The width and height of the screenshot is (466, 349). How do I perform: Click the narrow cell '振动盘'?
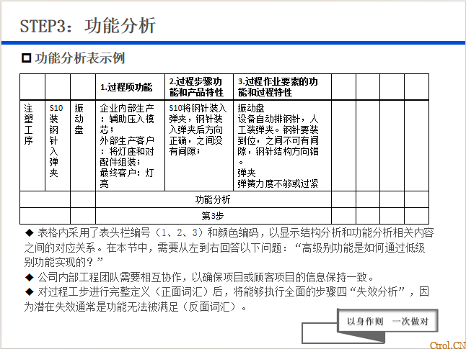83,145
